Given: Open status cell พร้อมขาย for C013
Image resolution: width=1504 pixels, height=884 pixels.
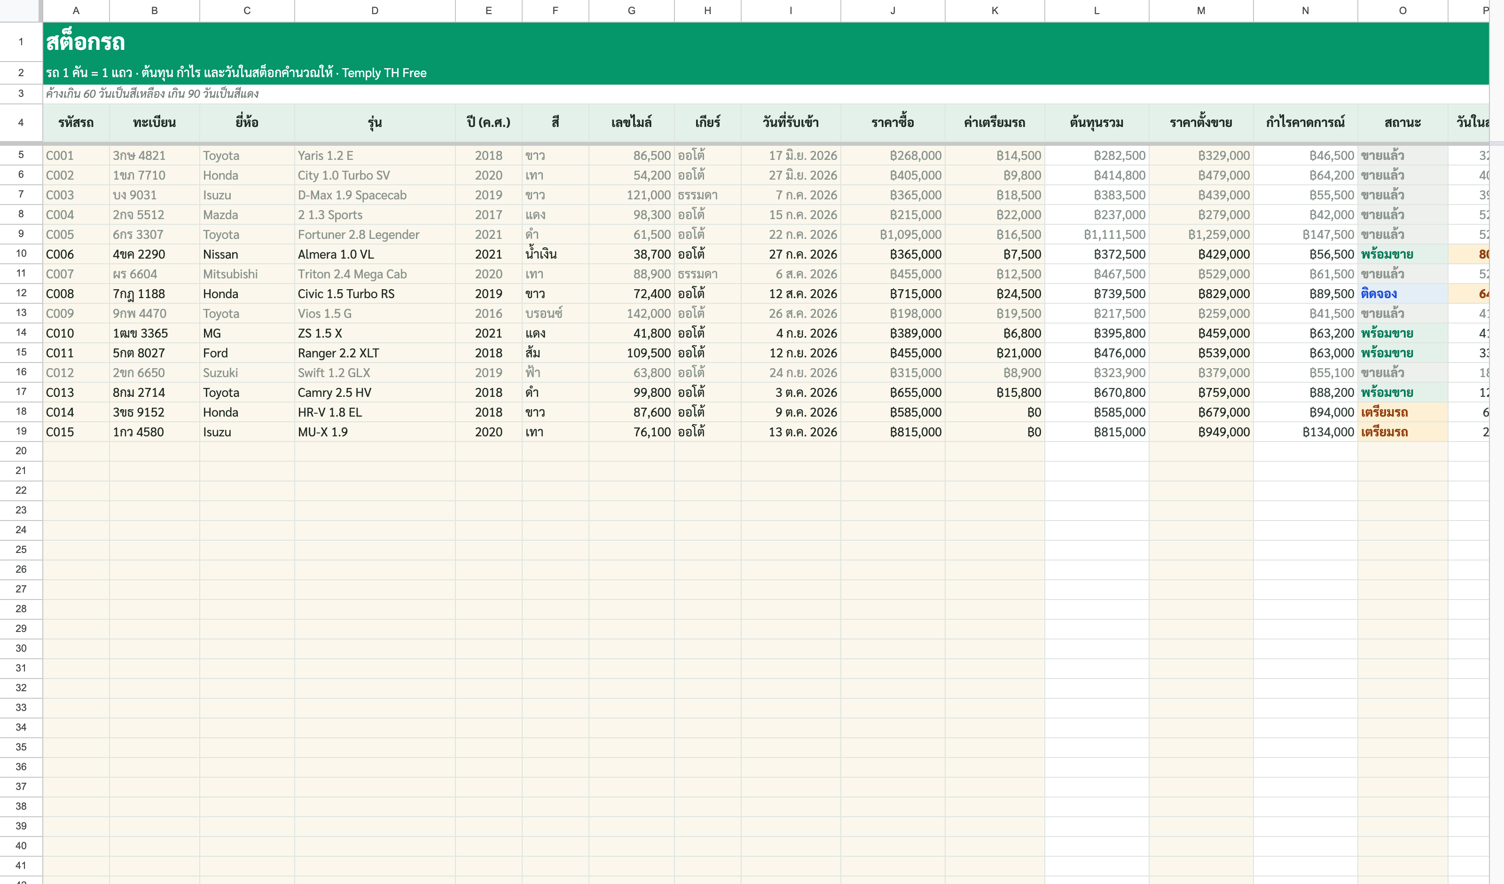Looking at the screenshot, I should pyautogui.click(x=1402, y=393).
